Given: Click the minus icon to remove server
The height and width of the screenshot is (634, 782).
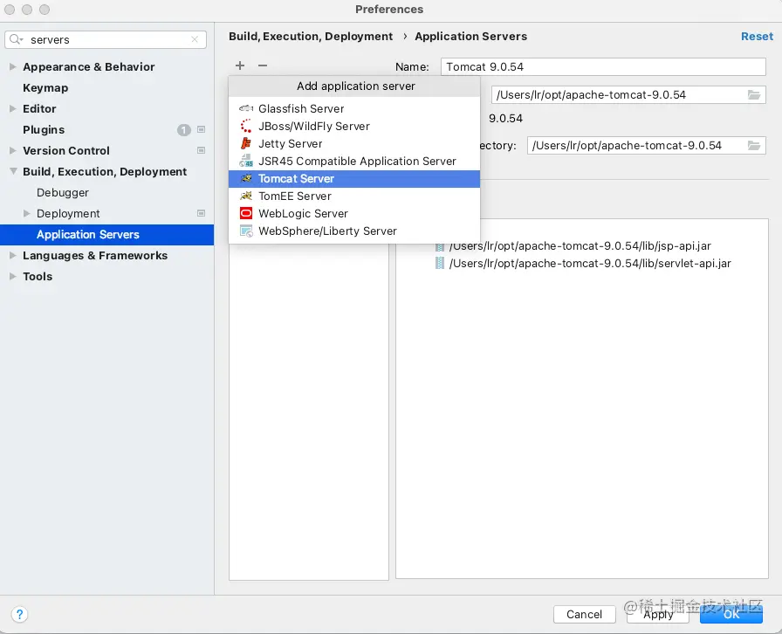Looking at the screenshot, I should [x=263, y=65].
